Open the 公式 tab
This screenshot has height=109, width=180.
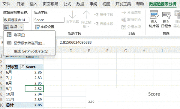point(67,4)
